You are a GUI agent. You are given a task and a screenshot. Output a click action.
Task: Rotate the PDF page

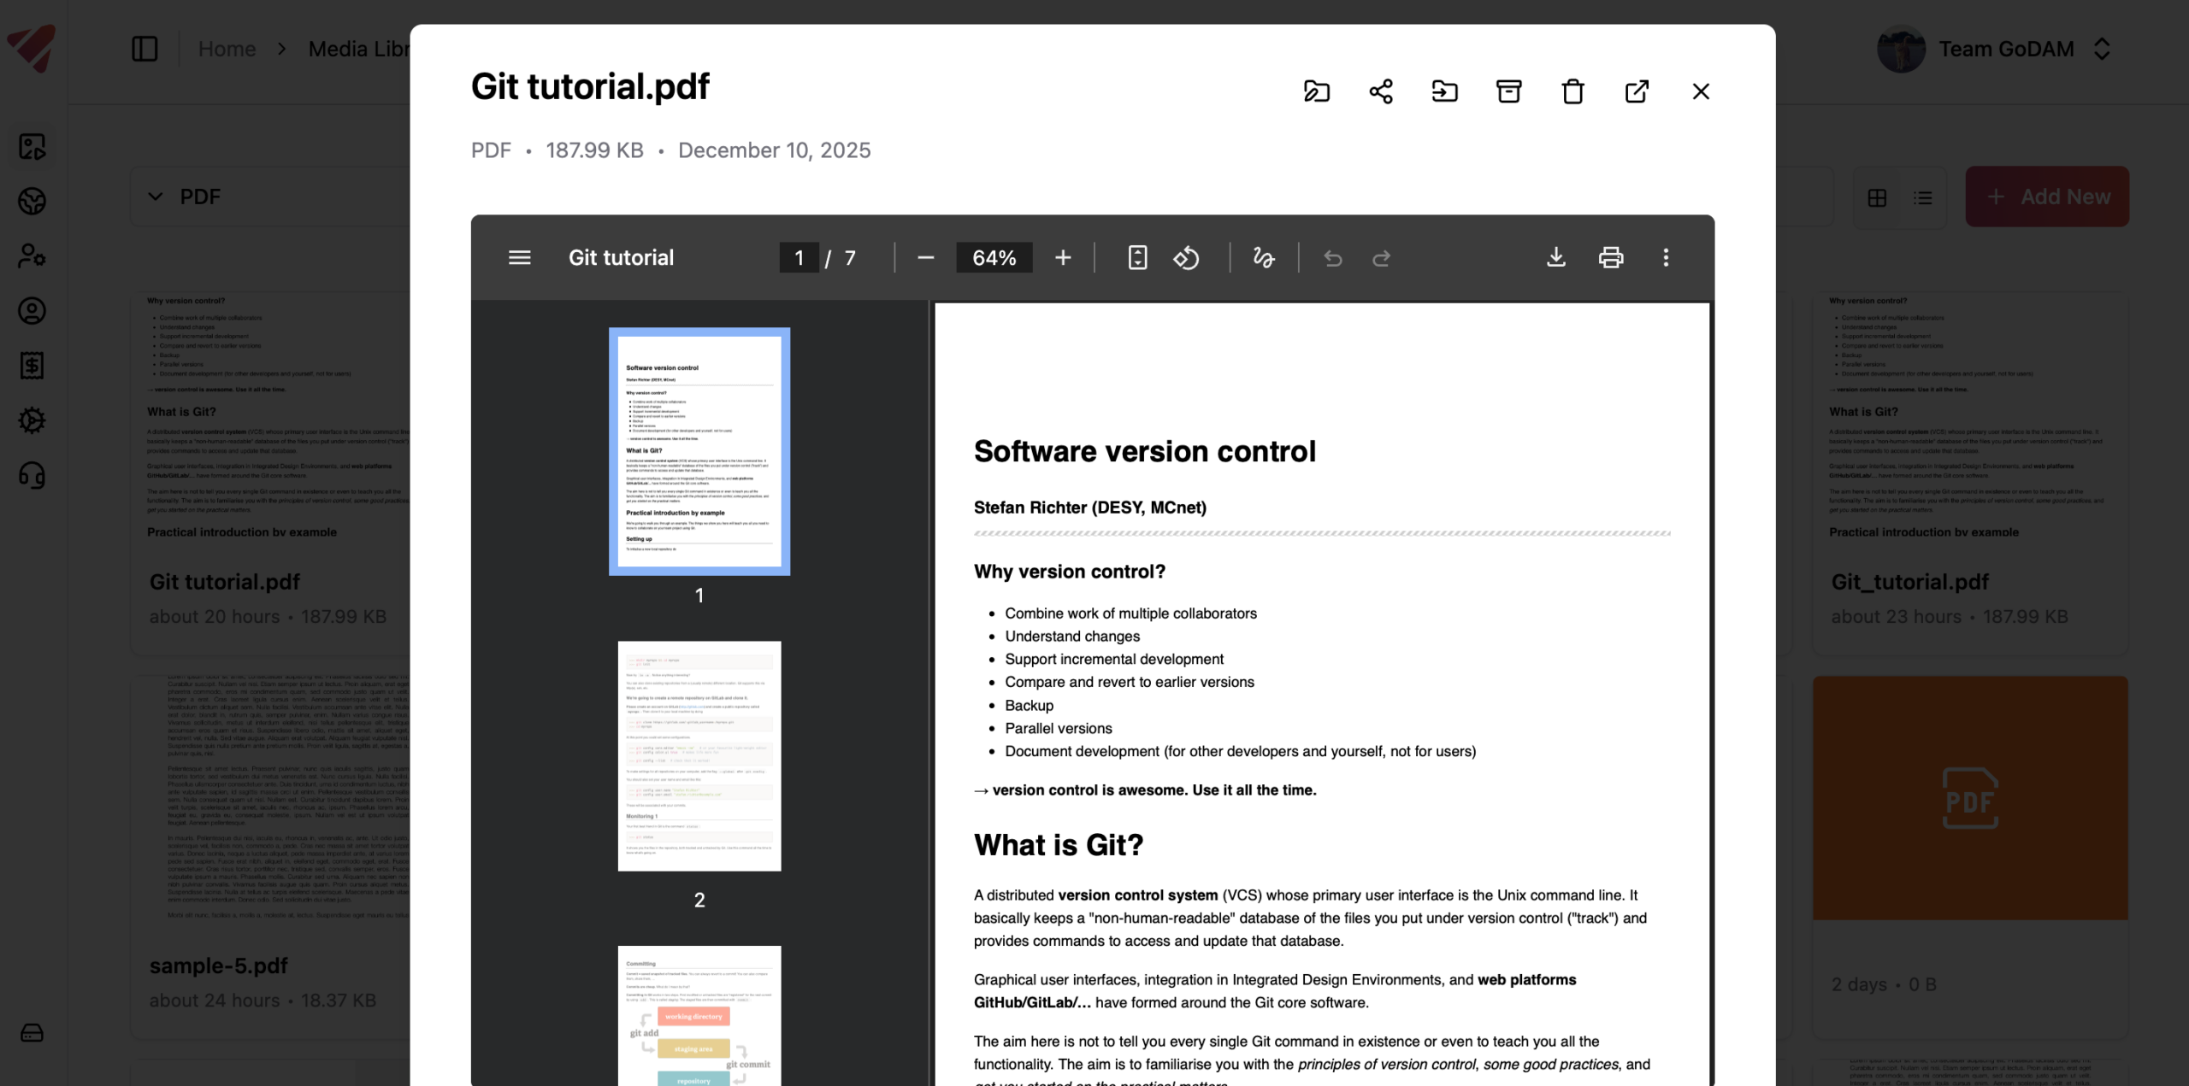[1187, 257]
